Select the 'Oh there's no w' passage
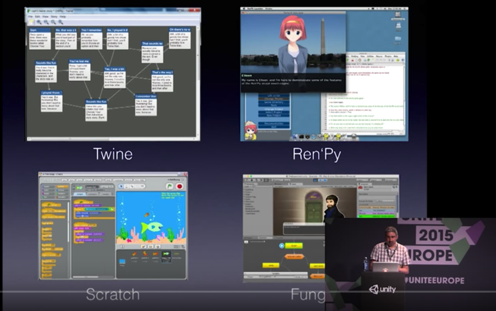This screenshot has width=496, height=311. pyautogui.click(x=180, y=38)
